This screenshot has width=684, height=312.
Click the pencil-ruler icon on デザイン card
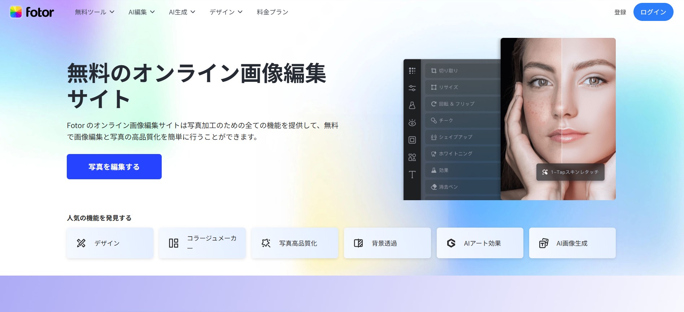[x=81, y=243]
